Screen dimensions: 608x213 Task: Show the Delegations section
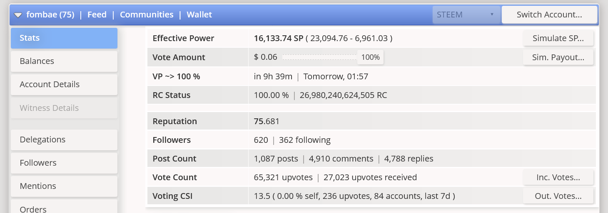64,140
